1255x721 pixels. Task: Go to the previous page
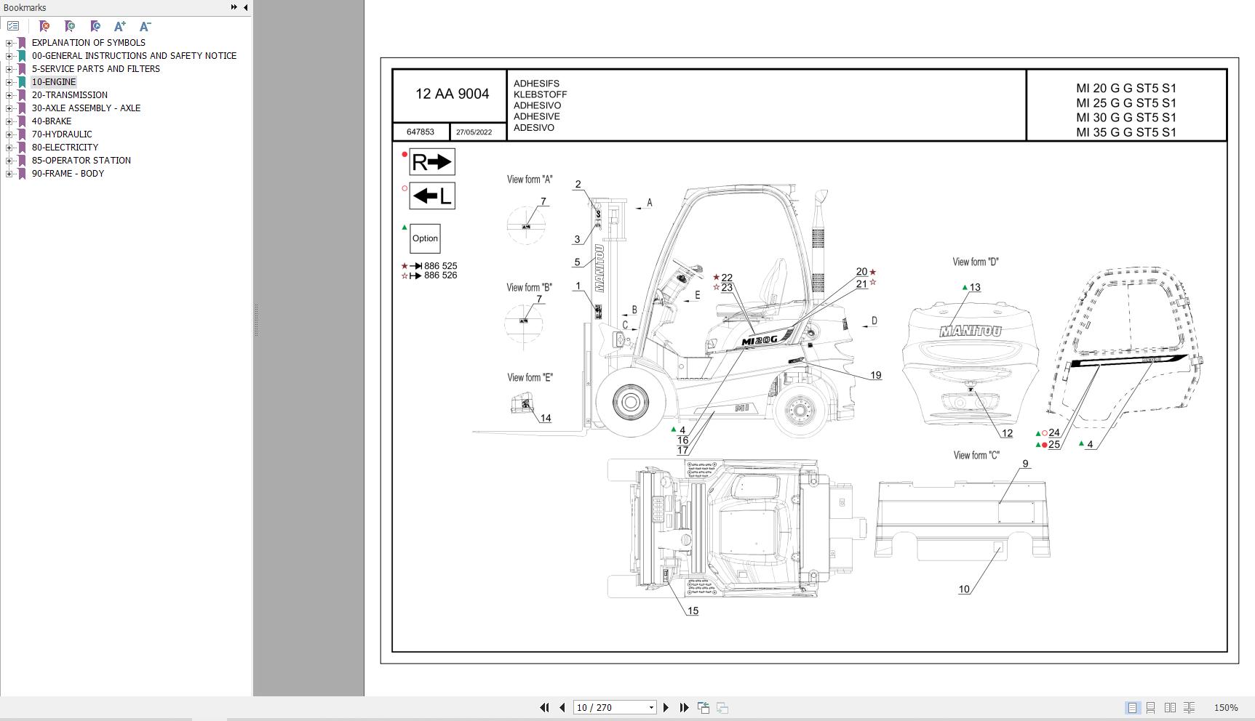[x=562, y=707]
